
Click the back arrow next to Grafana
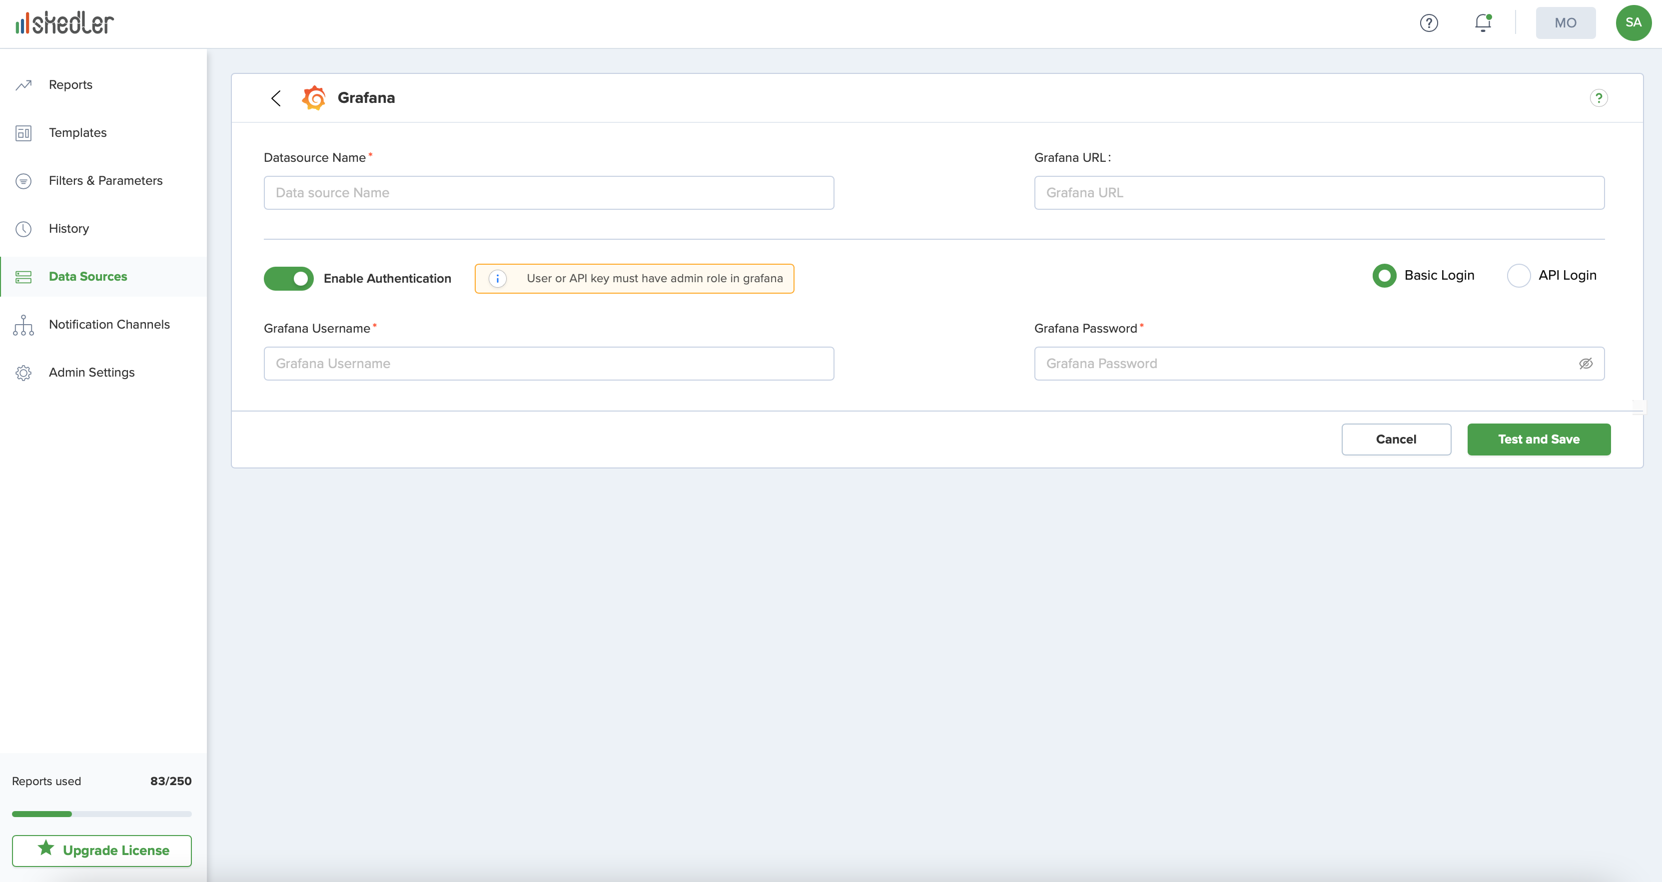276,98
